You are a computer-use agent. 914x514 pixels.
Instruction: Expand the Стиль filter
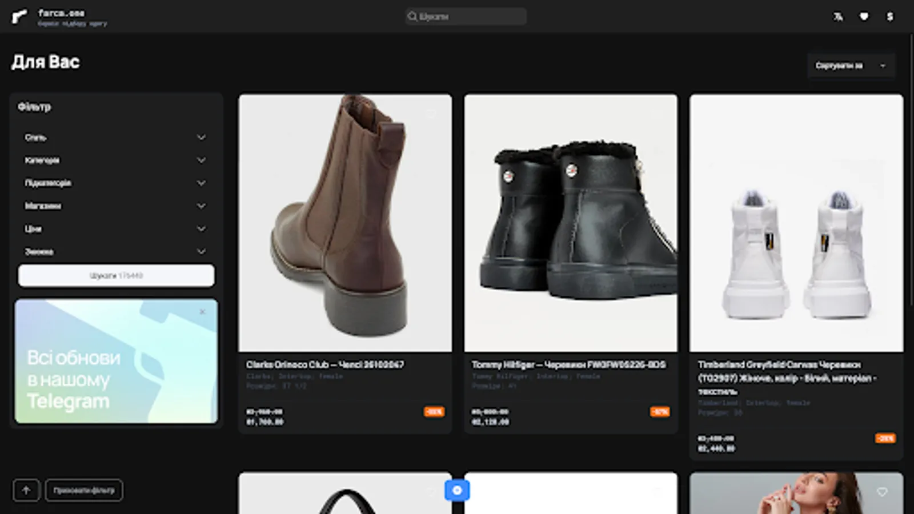click(115, 137)
